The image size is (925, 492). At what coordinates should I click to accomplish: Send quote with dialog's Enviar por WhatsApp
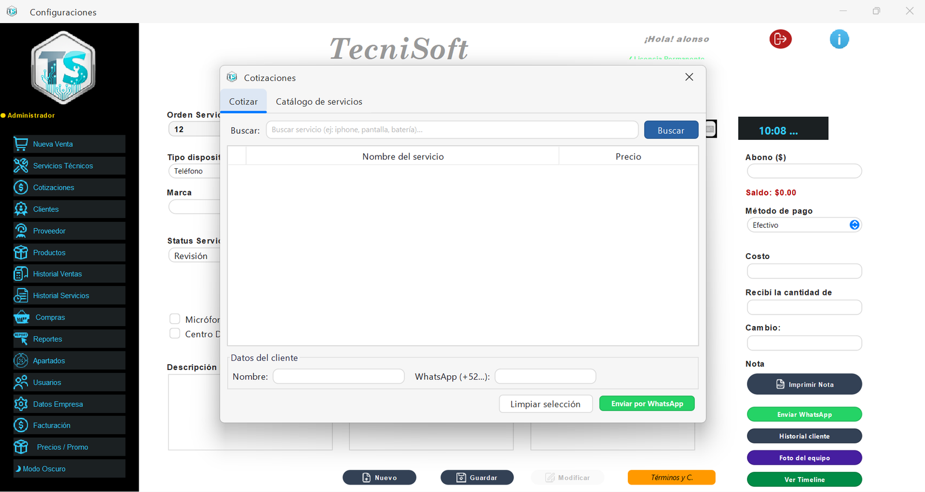[x=647, y=404]
